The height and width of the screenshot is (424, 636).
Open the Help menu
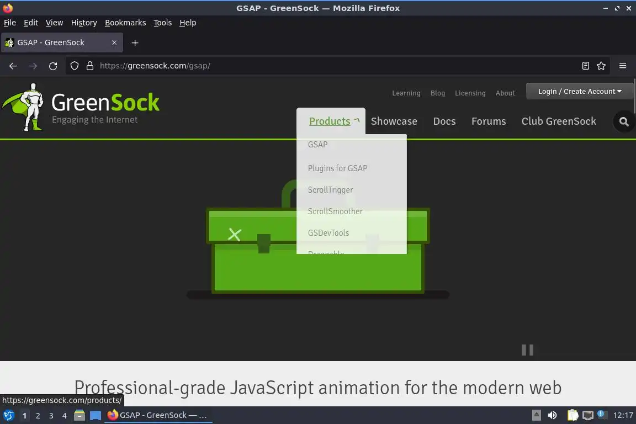coord(188,23)
